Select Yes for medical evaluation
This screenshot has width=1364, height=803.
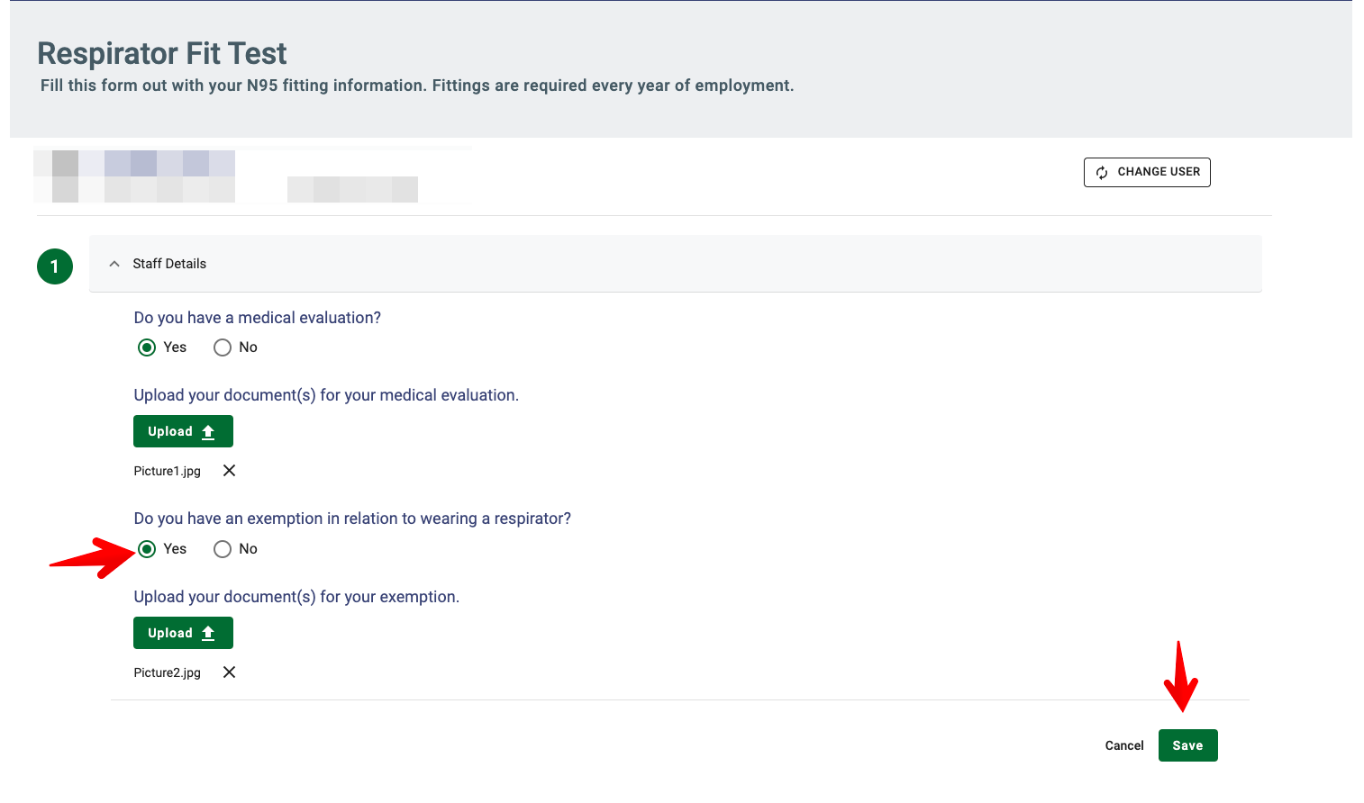click(147, 347)
